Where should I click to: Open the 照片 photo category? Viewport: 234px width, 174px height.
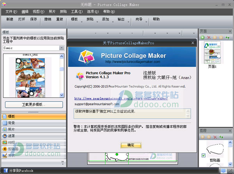click(x=34, y=130)
